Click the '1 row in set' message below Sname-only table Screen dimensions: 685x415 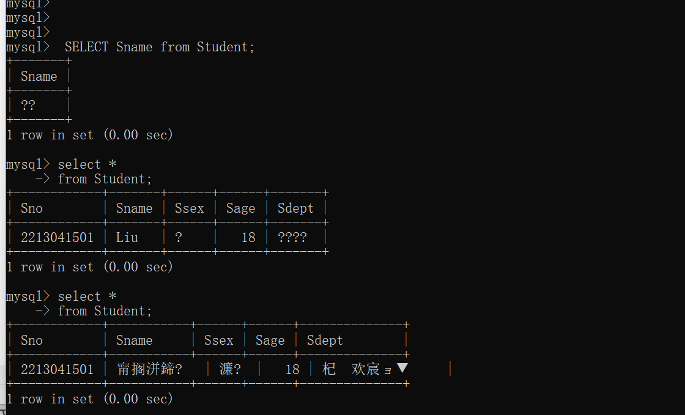point(90,135)
